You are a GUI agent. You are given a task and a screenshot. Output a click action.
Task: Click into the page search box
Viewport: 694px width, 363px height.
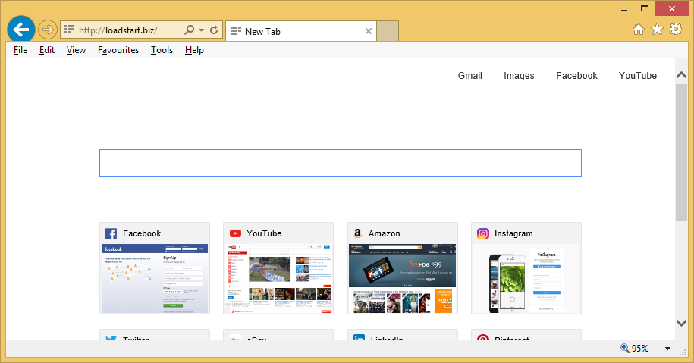pos(340,163)
